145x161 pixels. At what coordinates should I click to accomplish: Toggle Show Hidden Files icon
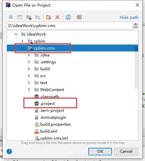pyautogui.click(x=79, y=17)
